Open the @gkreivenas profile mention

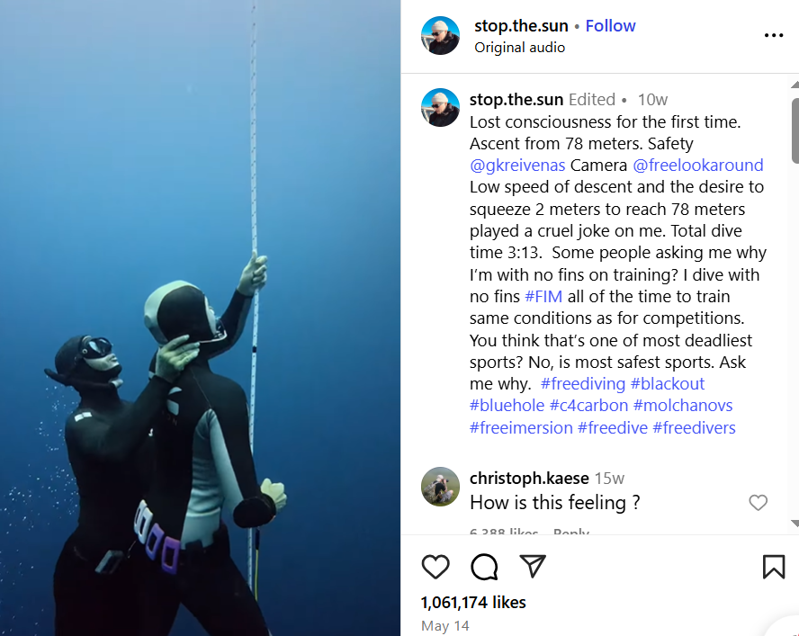pos(517,166)
